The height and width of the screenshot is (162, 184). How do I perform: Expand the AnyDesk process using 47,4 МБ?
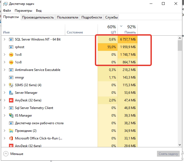[x=4, y=100]
